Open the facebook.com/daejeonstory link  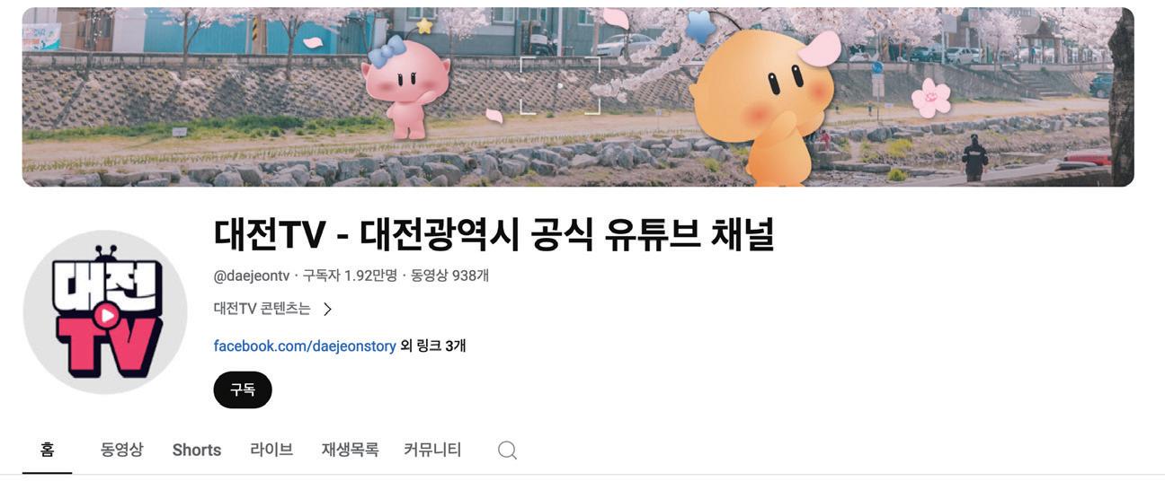pyautogui.click(x=305, y=346)
